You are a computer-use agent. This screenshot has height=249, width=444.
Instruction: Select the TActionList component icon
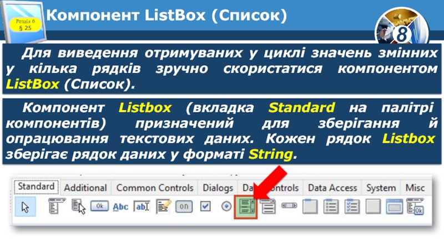coord(415,206)
